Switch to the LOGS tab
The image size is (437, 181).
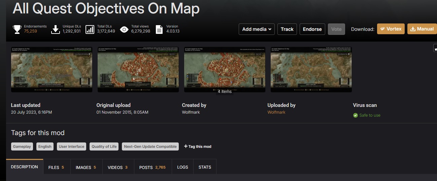(182, 167)
